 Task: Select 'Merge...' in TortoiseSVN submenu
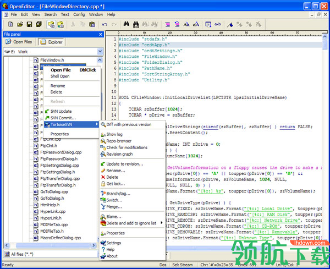pos(131,207)
